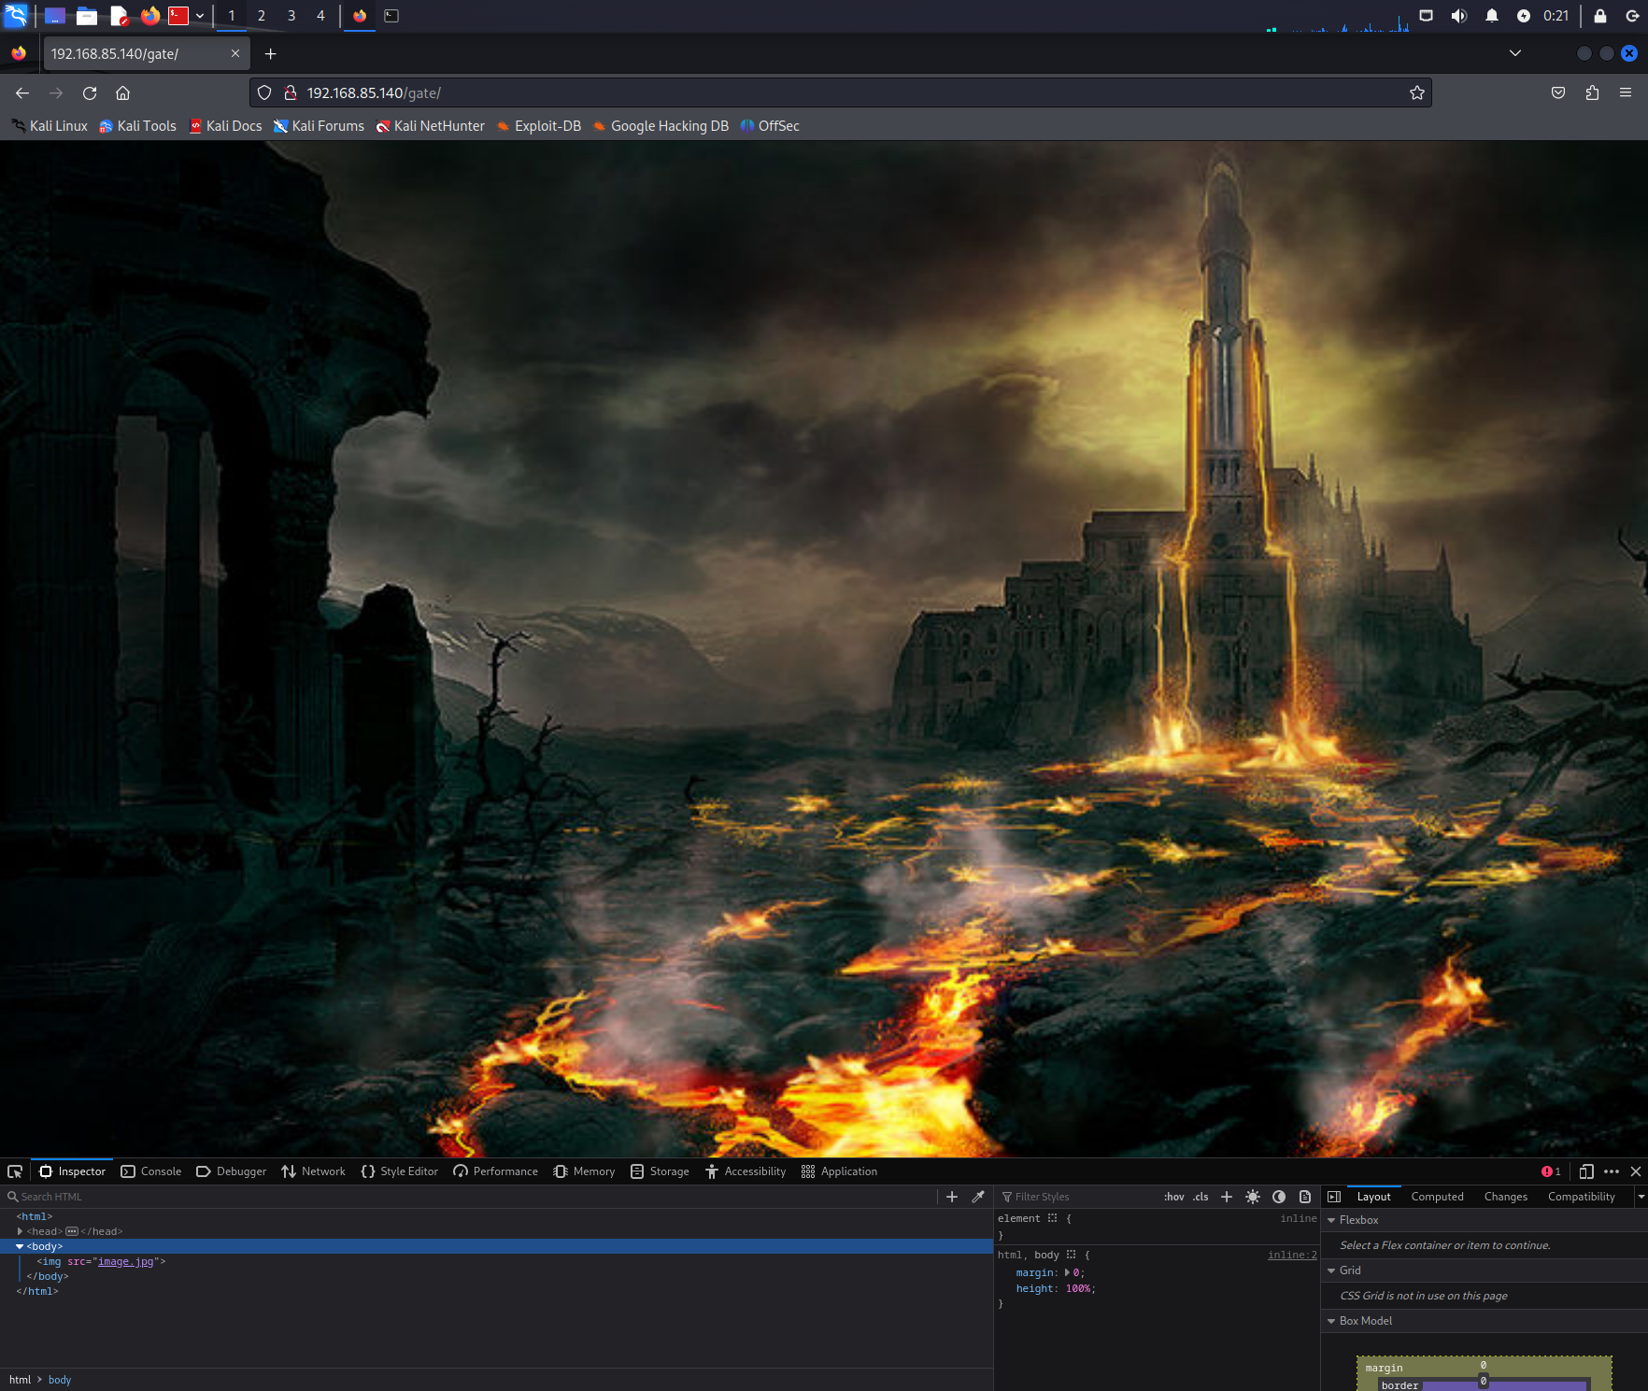Open Firefox extensions puzzle icon

pyautogui.click(x=1592, y=92)
